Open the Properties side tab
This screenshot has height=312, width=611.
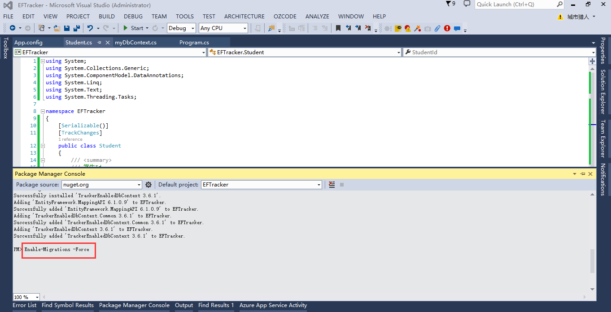click(603, 51)
